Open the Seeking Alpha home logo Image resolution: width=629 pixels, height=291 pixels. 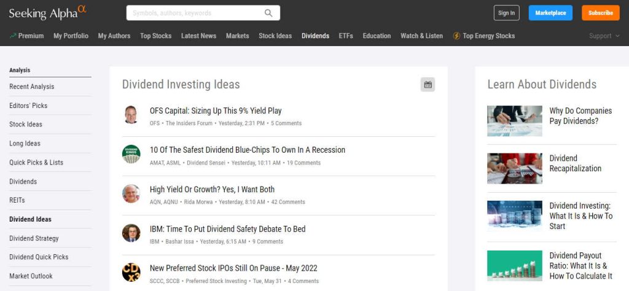point(48,12)
